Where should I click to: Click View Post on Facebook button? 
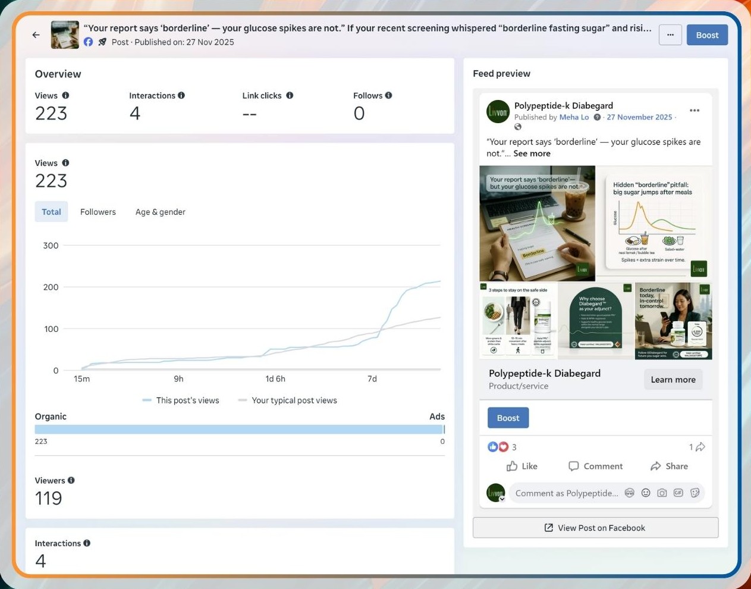[595, 528]
